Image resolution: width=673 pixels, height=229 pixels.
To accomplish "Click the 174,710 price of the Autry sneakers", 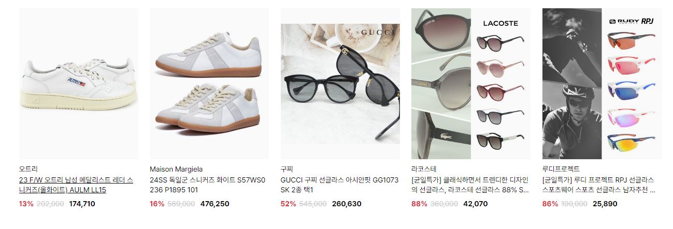I will point(82,204).
